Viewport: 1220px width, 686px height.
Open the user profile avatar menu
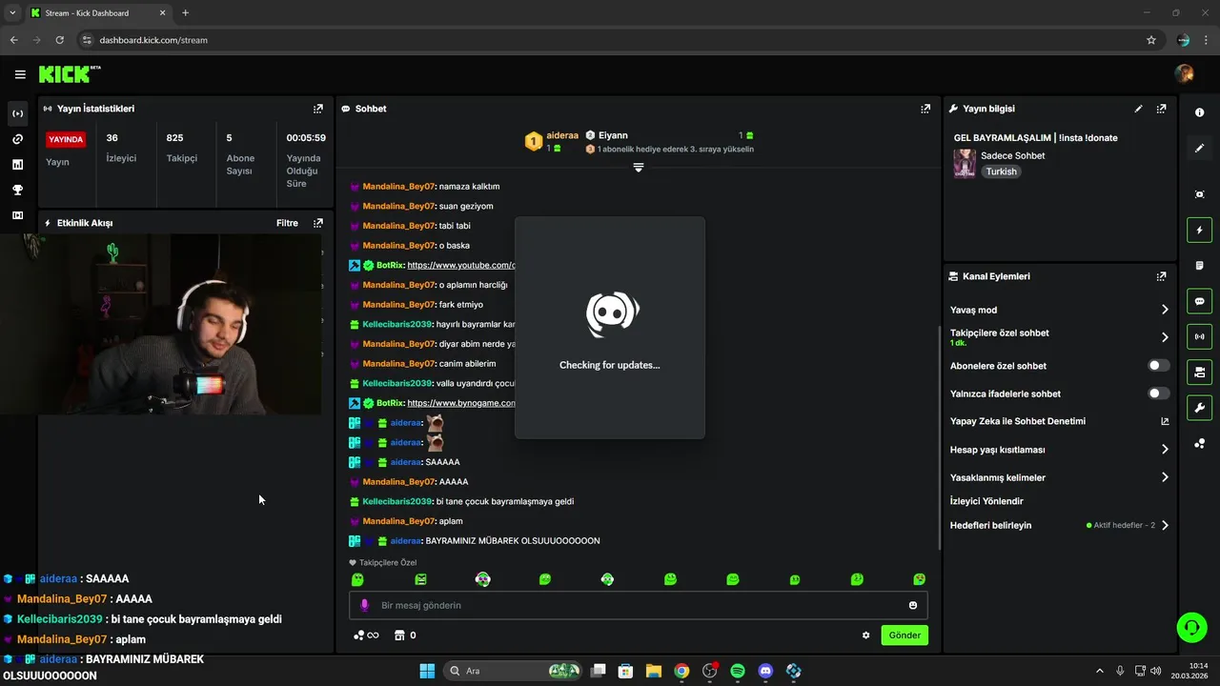pos(1184,73)
